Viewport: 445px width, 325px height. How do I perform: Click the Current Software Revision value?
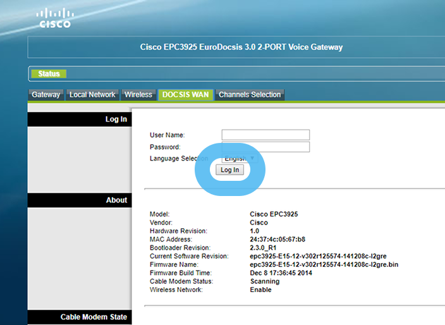[318, 256]
